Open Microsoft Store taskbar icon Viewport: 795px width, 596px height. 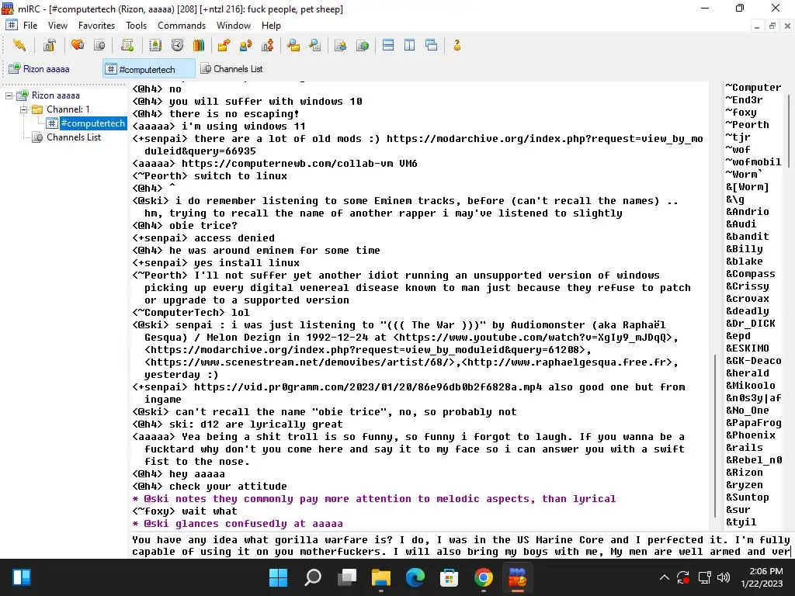click(x=449, y=577)
